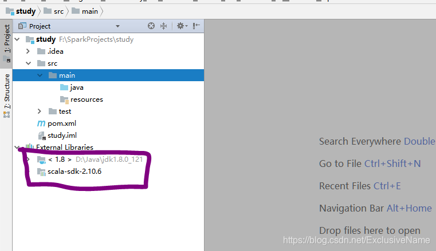Select the study.iml file

pyautogui.click(x=108, y=136)
